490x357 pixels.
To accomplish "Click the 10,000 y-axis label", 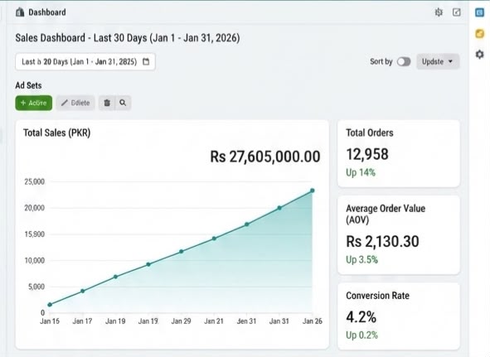I will (x=34, y=260).
